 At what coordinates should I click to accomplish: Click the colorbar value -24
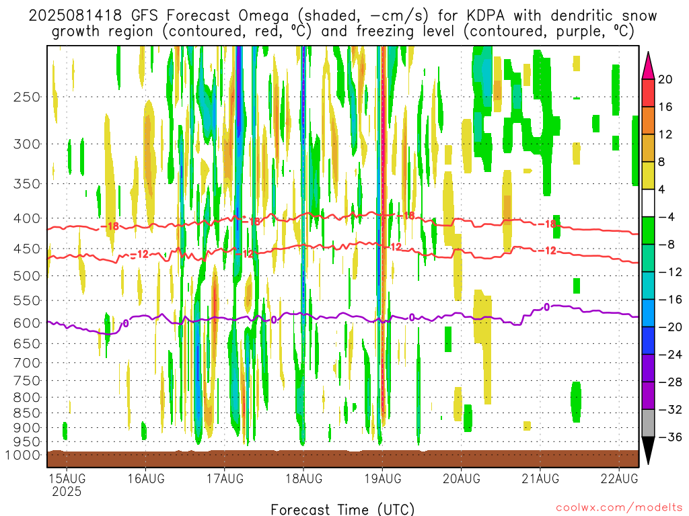[x=670, y=355]
